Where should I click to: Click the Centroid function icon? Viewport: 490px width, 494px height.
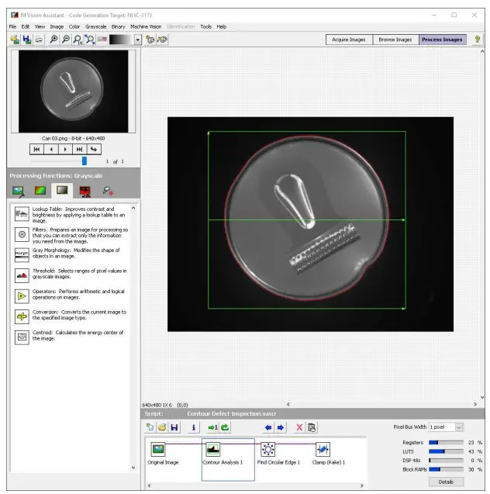[x=22, y=337]
